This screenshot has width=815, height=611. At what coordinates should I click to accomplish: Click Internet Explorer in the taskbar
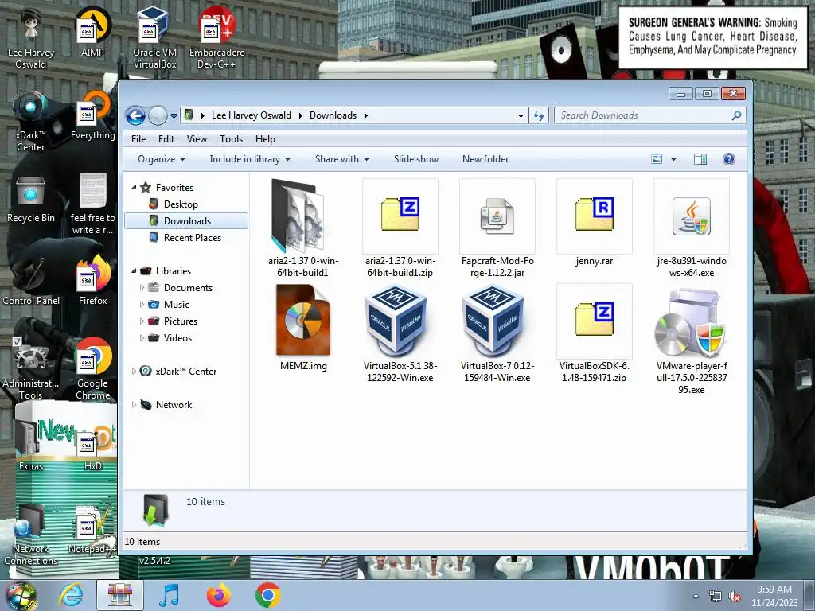point(71,595)
